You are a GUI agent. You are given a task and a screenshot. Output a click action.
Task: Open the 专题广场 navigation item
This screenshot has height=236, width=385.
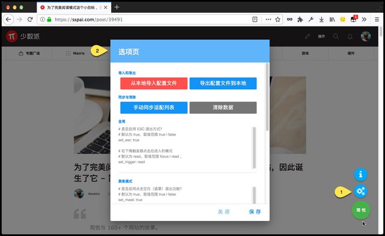pos(29,54)
